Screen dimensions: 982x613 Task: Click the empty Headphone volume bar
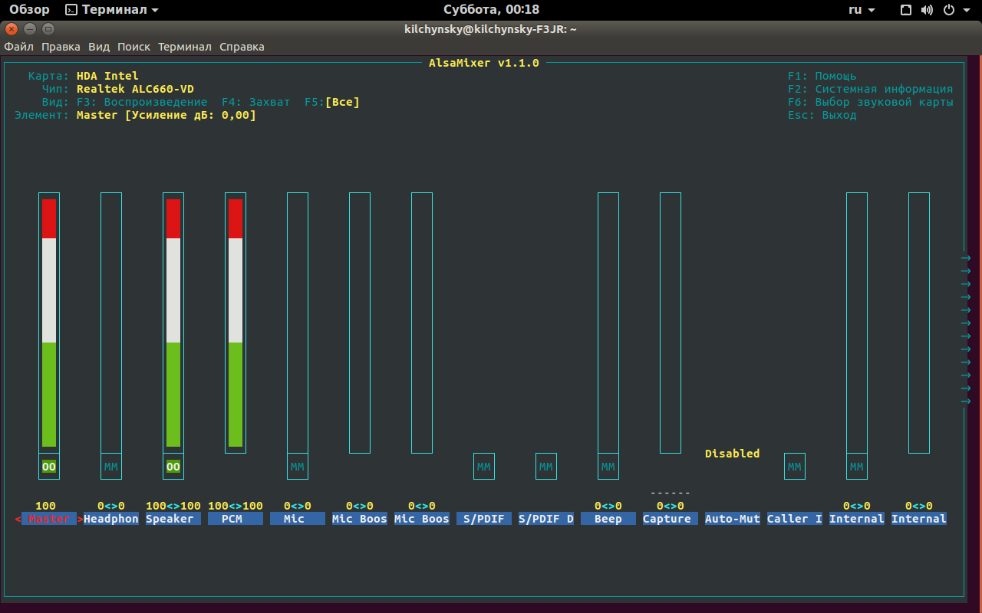tap(111, 323)
